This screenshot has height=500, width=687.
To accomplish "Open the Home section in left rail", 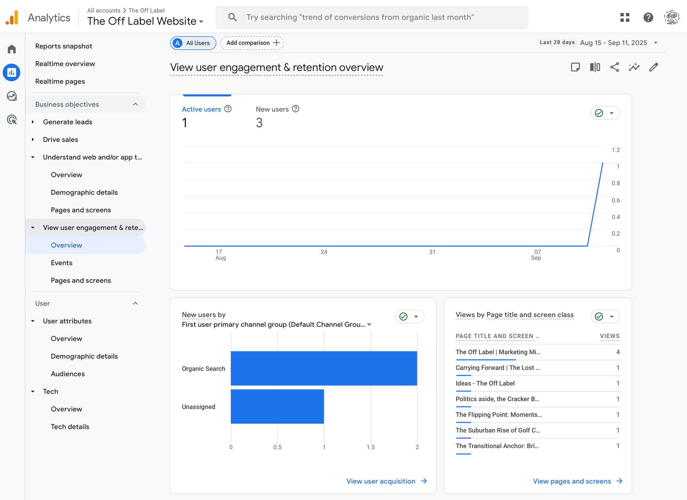I will point(12,49).
